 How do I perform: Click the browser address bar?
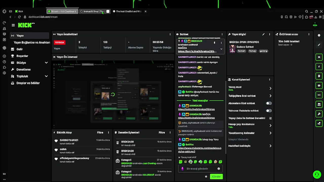coord(43,17)
